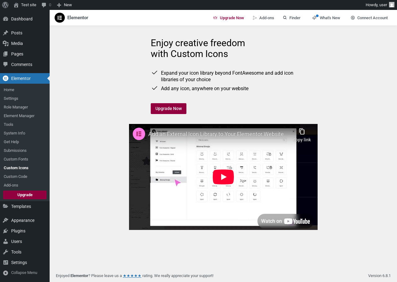Image resolution: width=397 pixels, height=282 pixels.
Task: Click Upgrade Now text in top bar
Action: click(x=232, y=18)
